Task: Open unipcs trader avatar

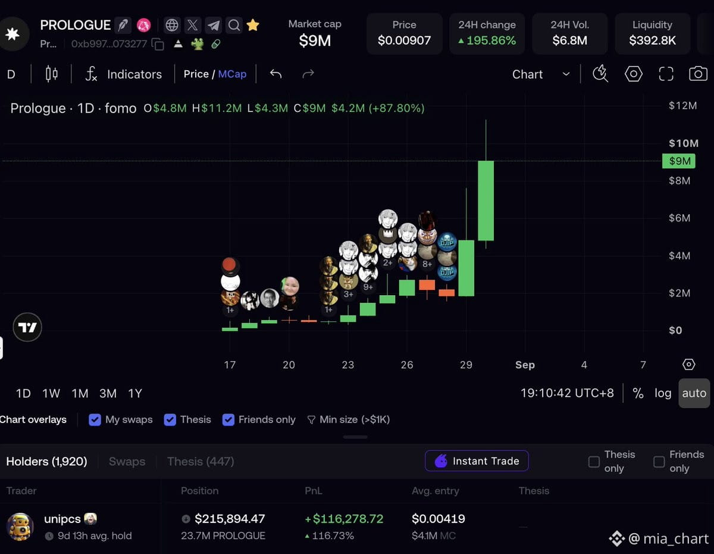Action: pyautogui.click(x=20, y=527)
